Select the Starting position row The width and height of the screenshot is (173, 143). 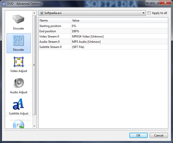103,26
